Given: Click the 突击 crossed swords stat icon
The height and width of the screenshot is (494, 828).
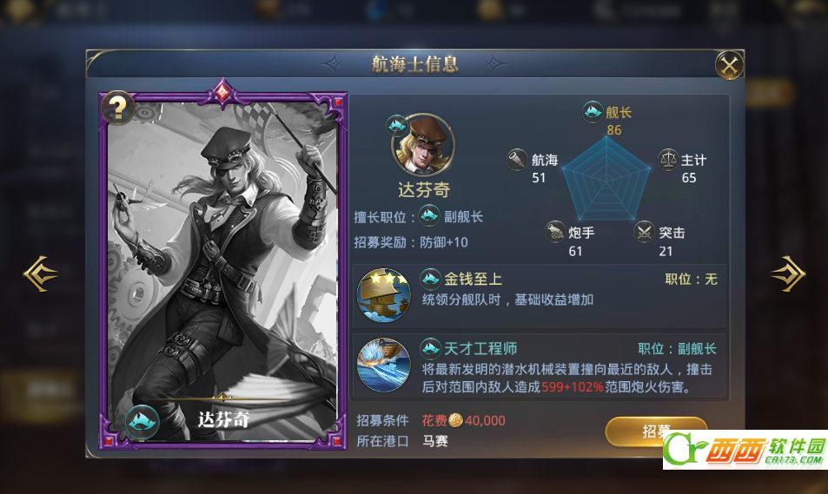Looking at the screenshot, I should pyautogui.click(x=644, y=232).
